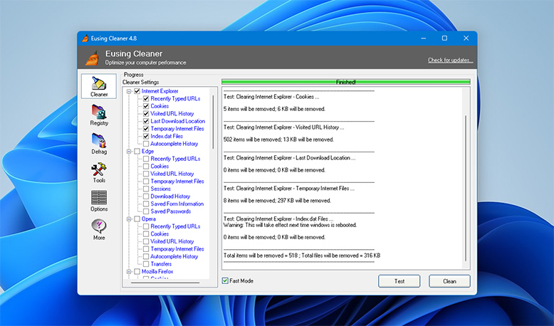Click '5 items will be removed; 6 KB' line
The height and width of the screenshot is (326, 554).
pyautogui.click(x=274, y=109)
